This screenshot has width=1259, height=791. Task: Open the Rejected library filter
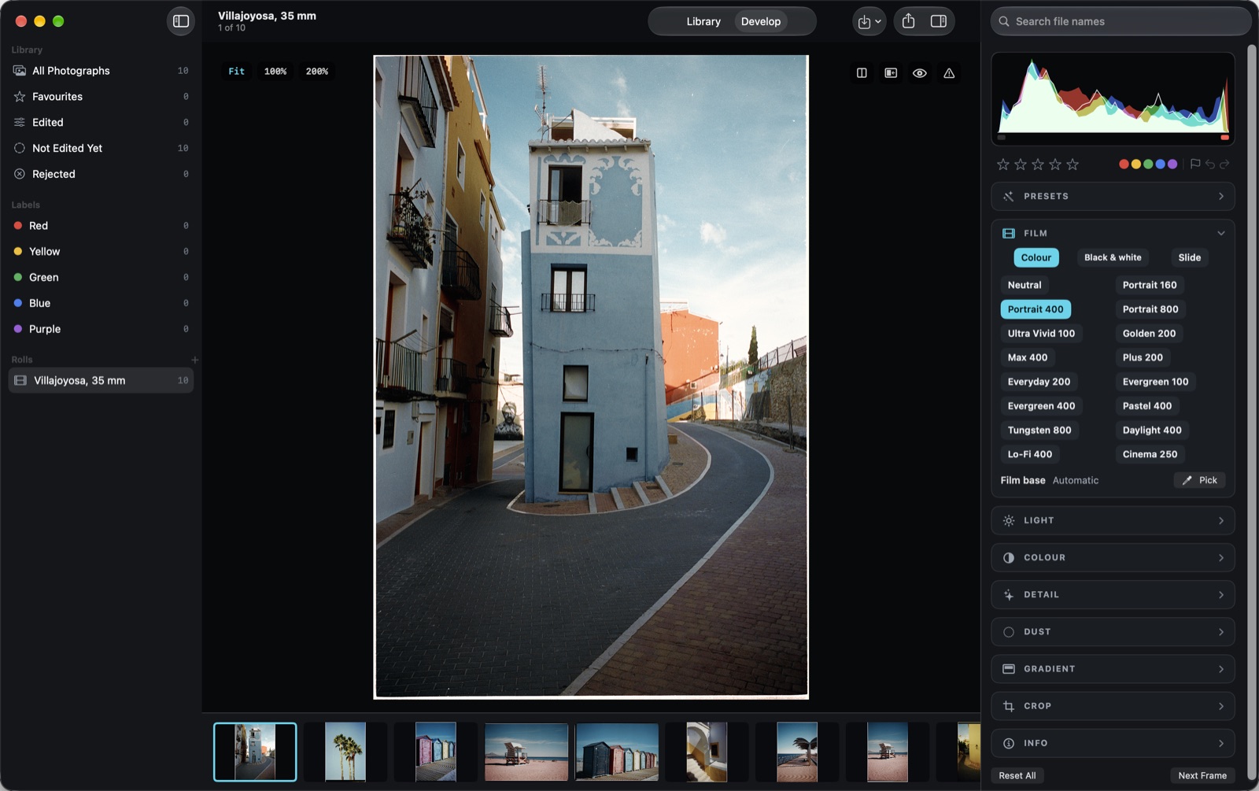tap(101, 174)
